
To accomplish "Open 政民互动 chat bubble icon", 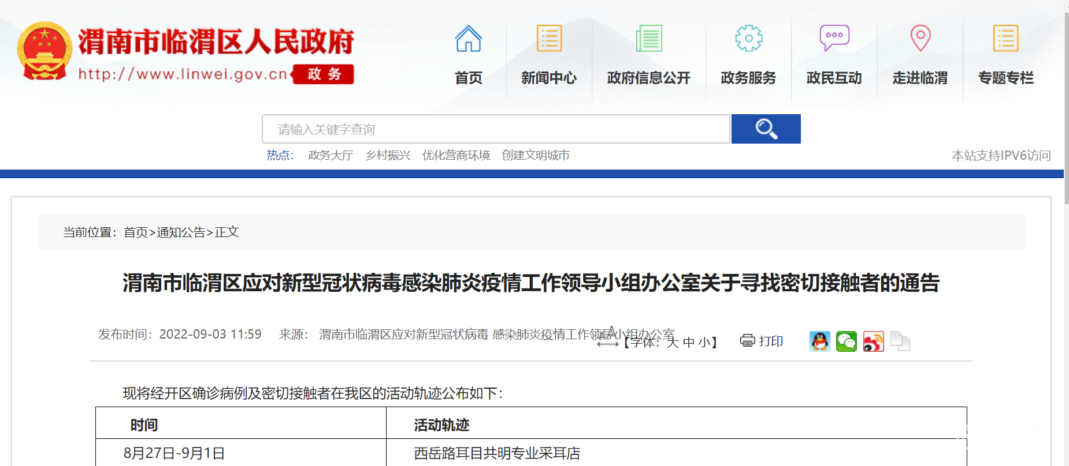I will click(834, 39).
